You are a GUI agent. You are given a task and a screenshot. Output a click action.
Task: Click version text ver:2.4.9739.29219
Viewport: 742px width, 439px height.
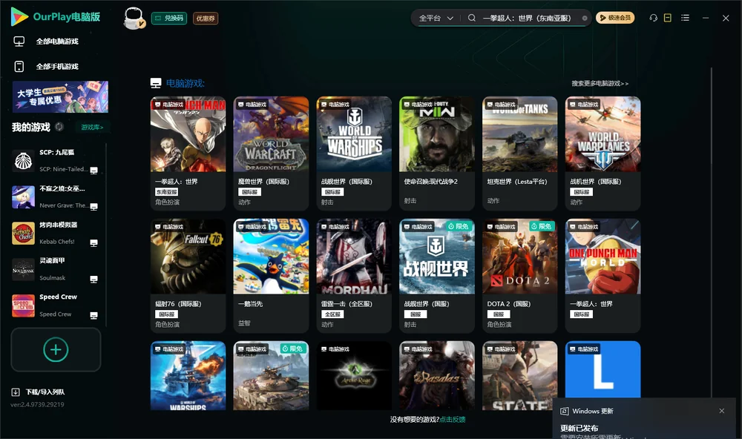(x=37, y=405)
